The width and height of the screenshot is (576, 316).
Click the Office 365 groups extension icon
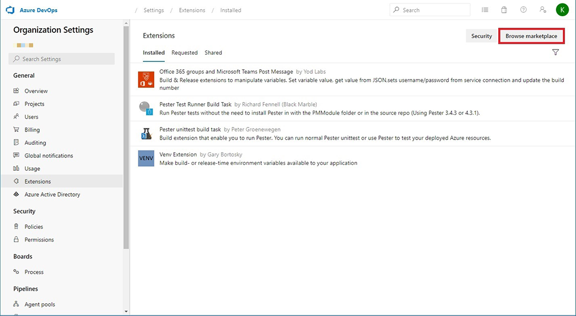[146, 80]
